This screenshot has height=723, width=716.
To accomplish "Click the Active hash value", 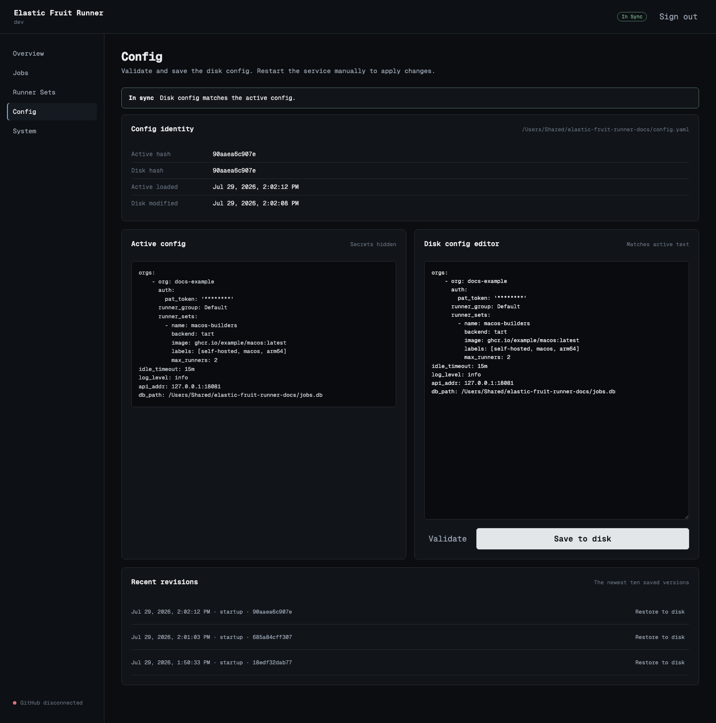I will click(234, 154).
